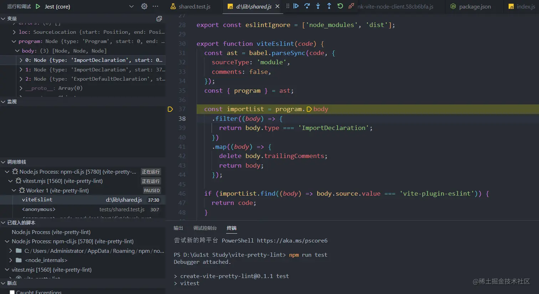Expand node 0 ImportDeclaration

point(21,60)
